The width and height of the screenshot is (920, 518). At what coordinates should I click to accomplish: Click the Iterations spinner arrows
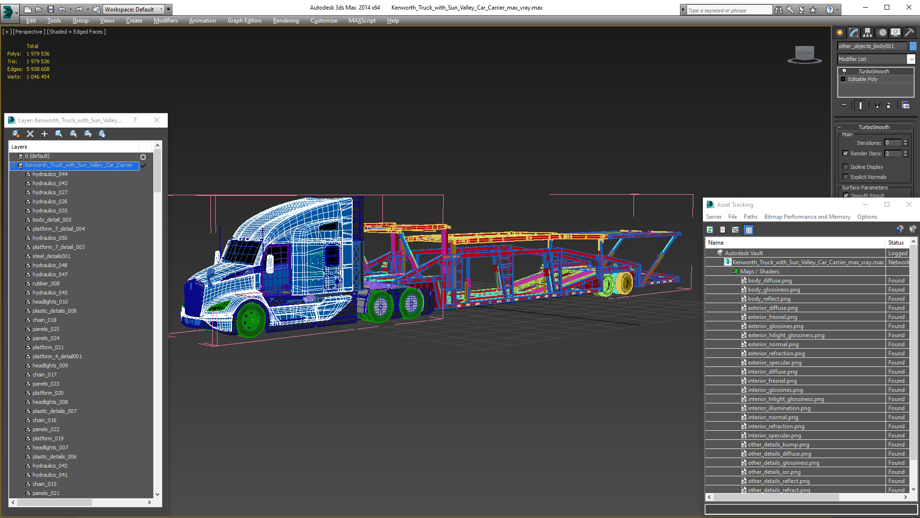(905, 143)
